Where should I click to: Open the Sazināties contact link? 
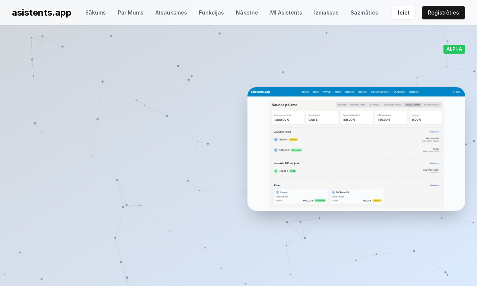click(364, 13)
